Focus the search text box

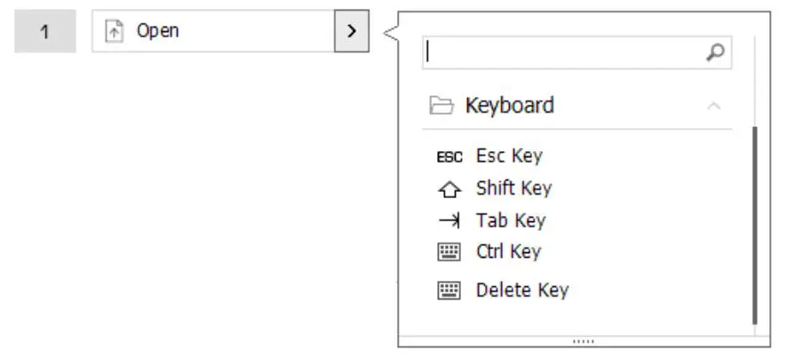click(x=564, y=52)
